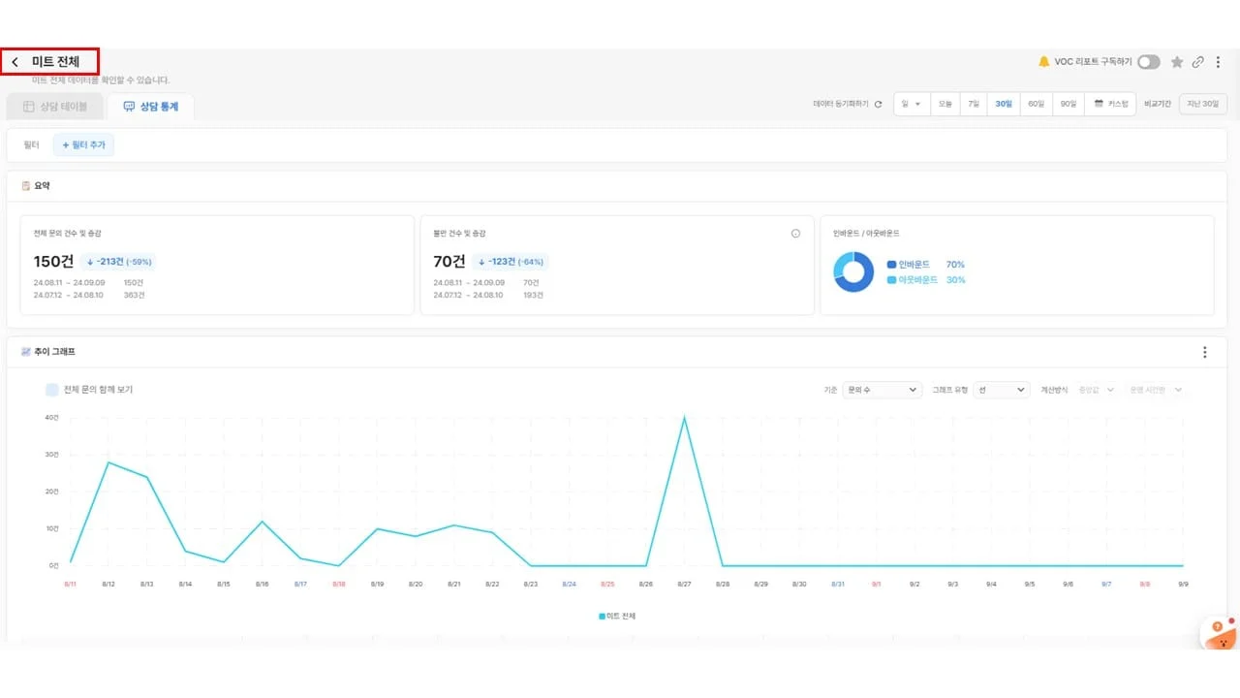Viewport: 1240px width, 698px height.
Task: Click the back arrow next to 미트 전체
Action: pyautogui.click(x=15, y=62)
